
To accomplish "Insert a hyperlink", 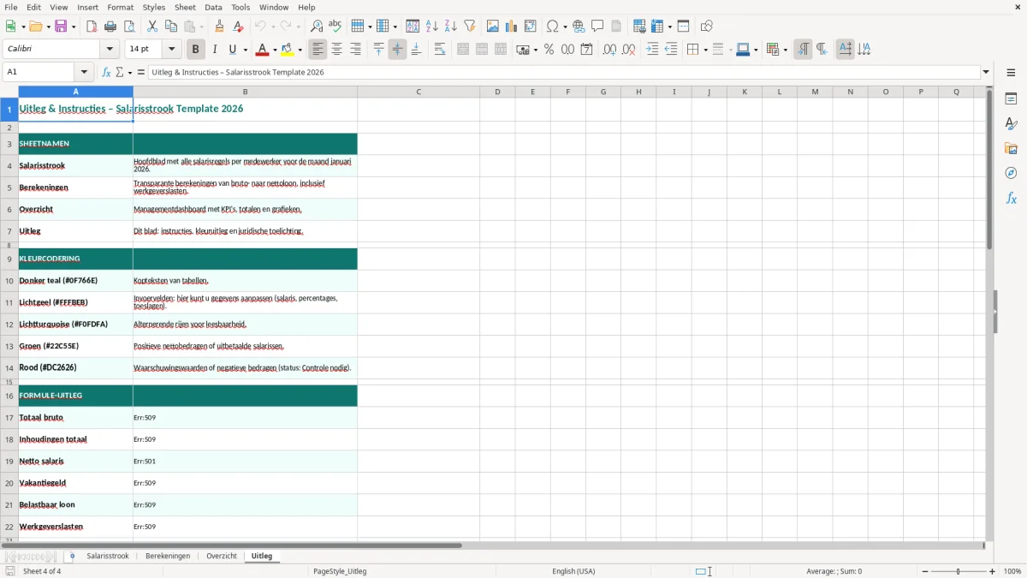I will 579,27.
